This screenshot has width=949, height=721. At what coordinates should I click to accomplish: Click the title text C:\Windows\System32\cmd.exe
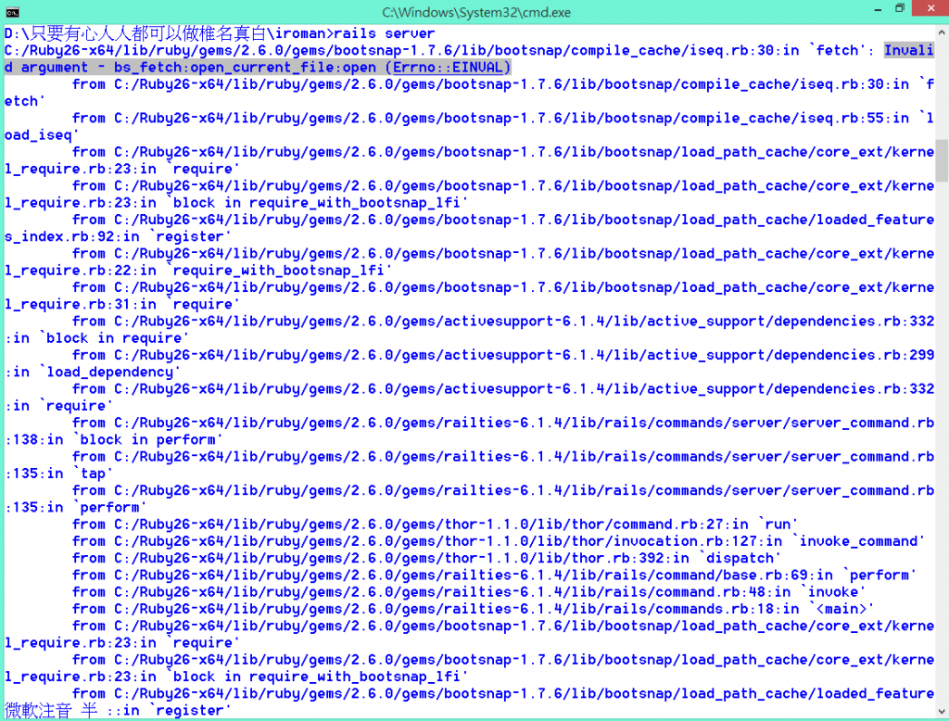coord(475,12)
